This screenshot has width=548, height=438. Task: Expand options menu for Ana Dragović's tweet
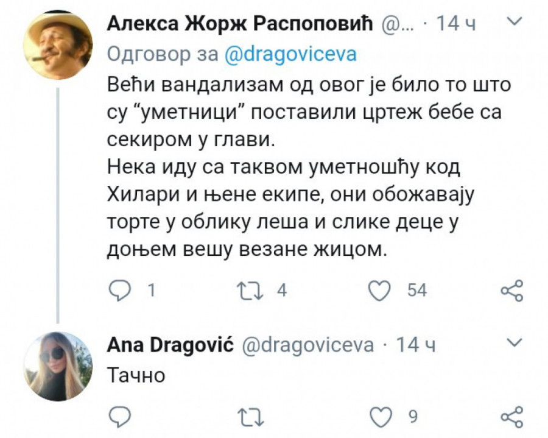pos(515,341)
